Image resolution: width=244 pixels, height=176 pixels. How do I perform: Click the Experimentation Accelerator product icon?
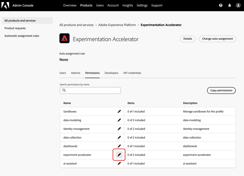[64, 38]
